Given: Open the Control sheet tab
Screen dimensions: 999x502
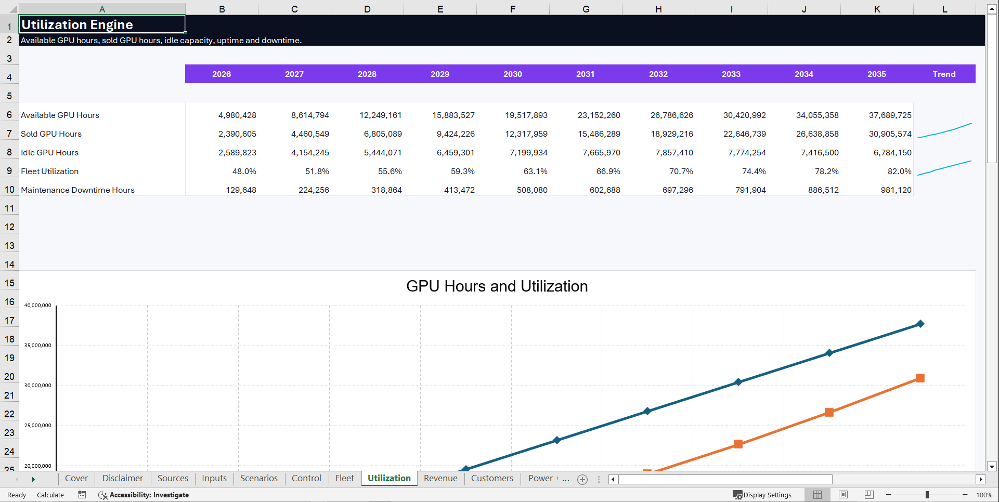Looking at the screenshot, I should pos(306,478).
